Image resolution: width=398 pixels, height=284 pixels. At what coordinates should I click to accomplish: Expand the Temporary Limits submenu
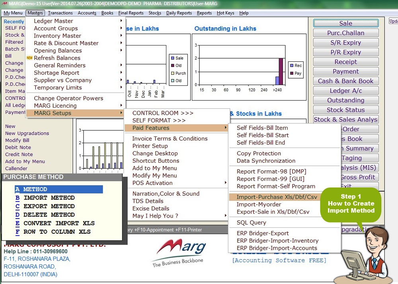pos(75,87)
